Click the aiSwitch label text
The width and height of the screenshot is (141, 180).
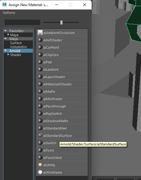pos(50,143)
